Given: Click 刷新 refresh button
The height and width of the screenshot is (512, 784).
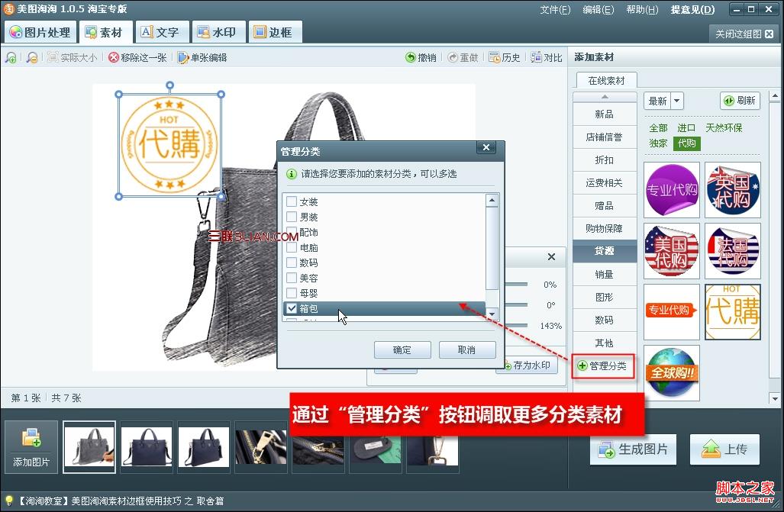Looking at the screenshot, I should click(x=740, y=101).
